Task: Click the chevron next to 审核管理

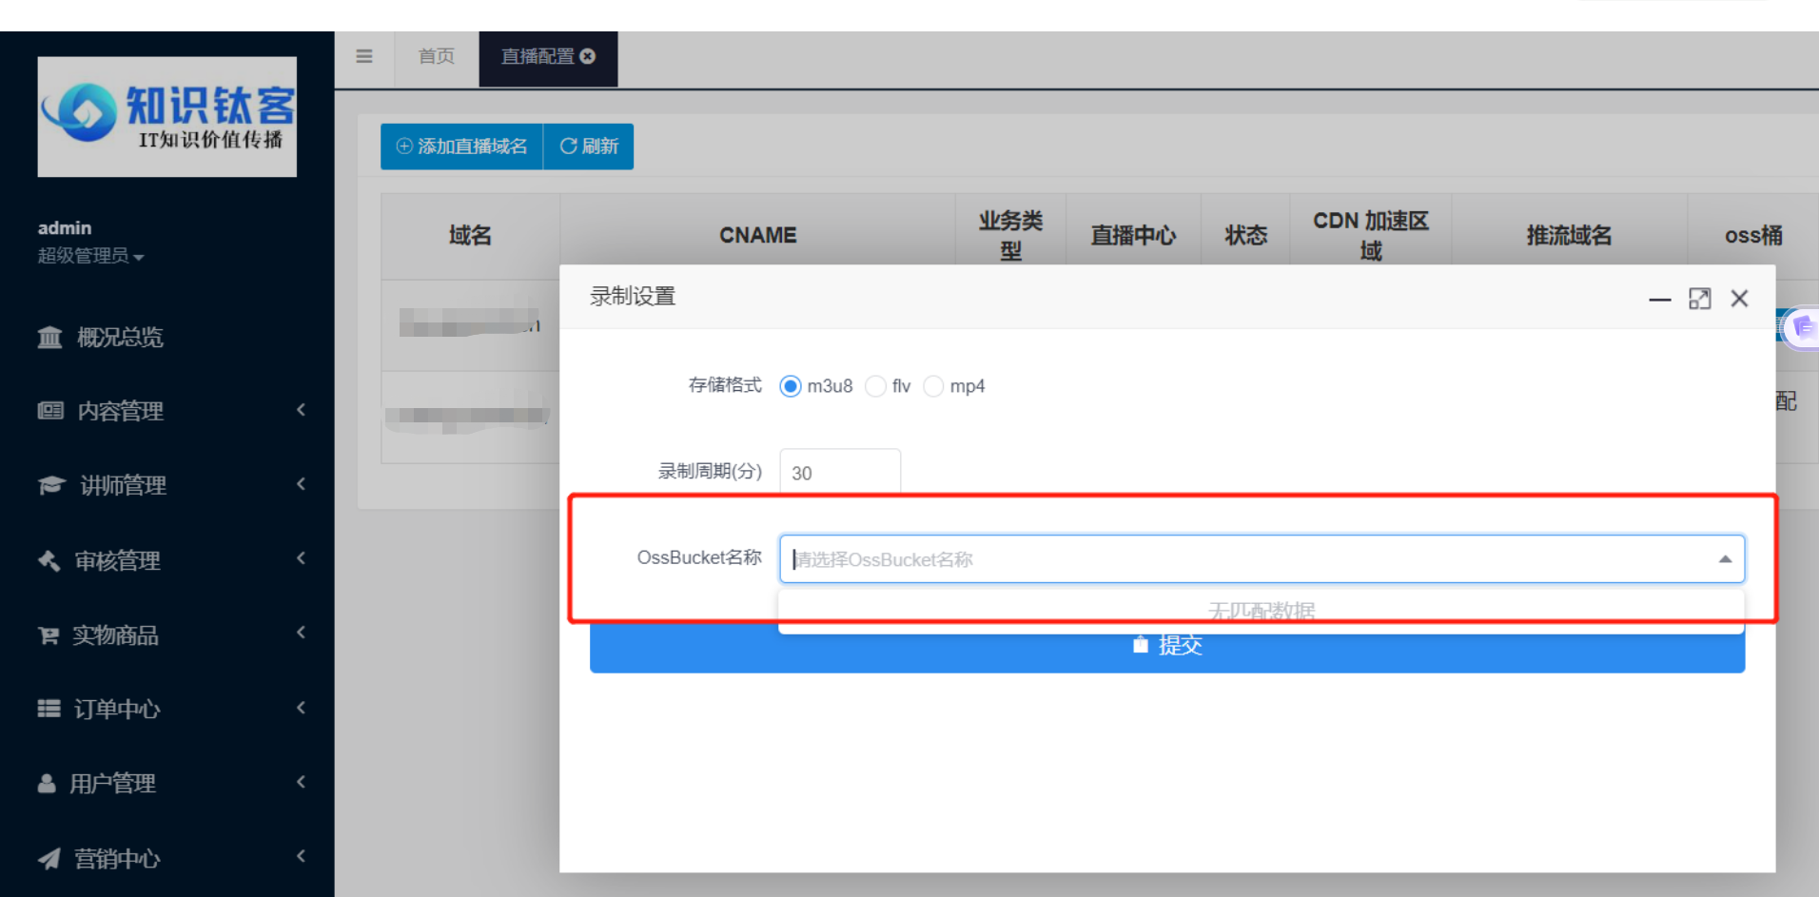Action: tap(301, 558)
